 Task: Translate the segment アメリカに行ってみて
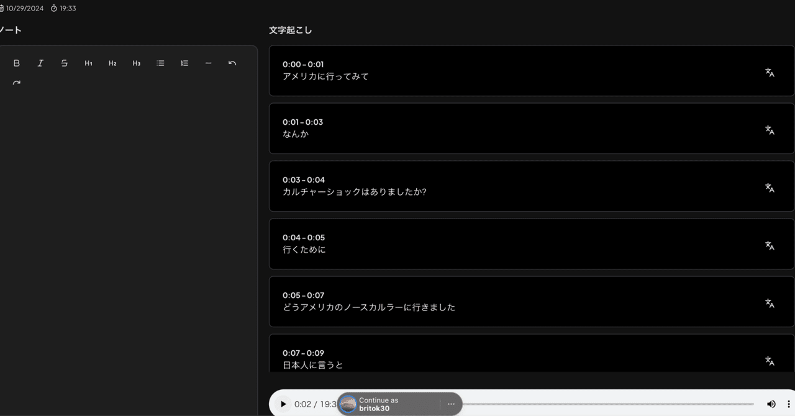pyautogui.click(x=770, y=73)
